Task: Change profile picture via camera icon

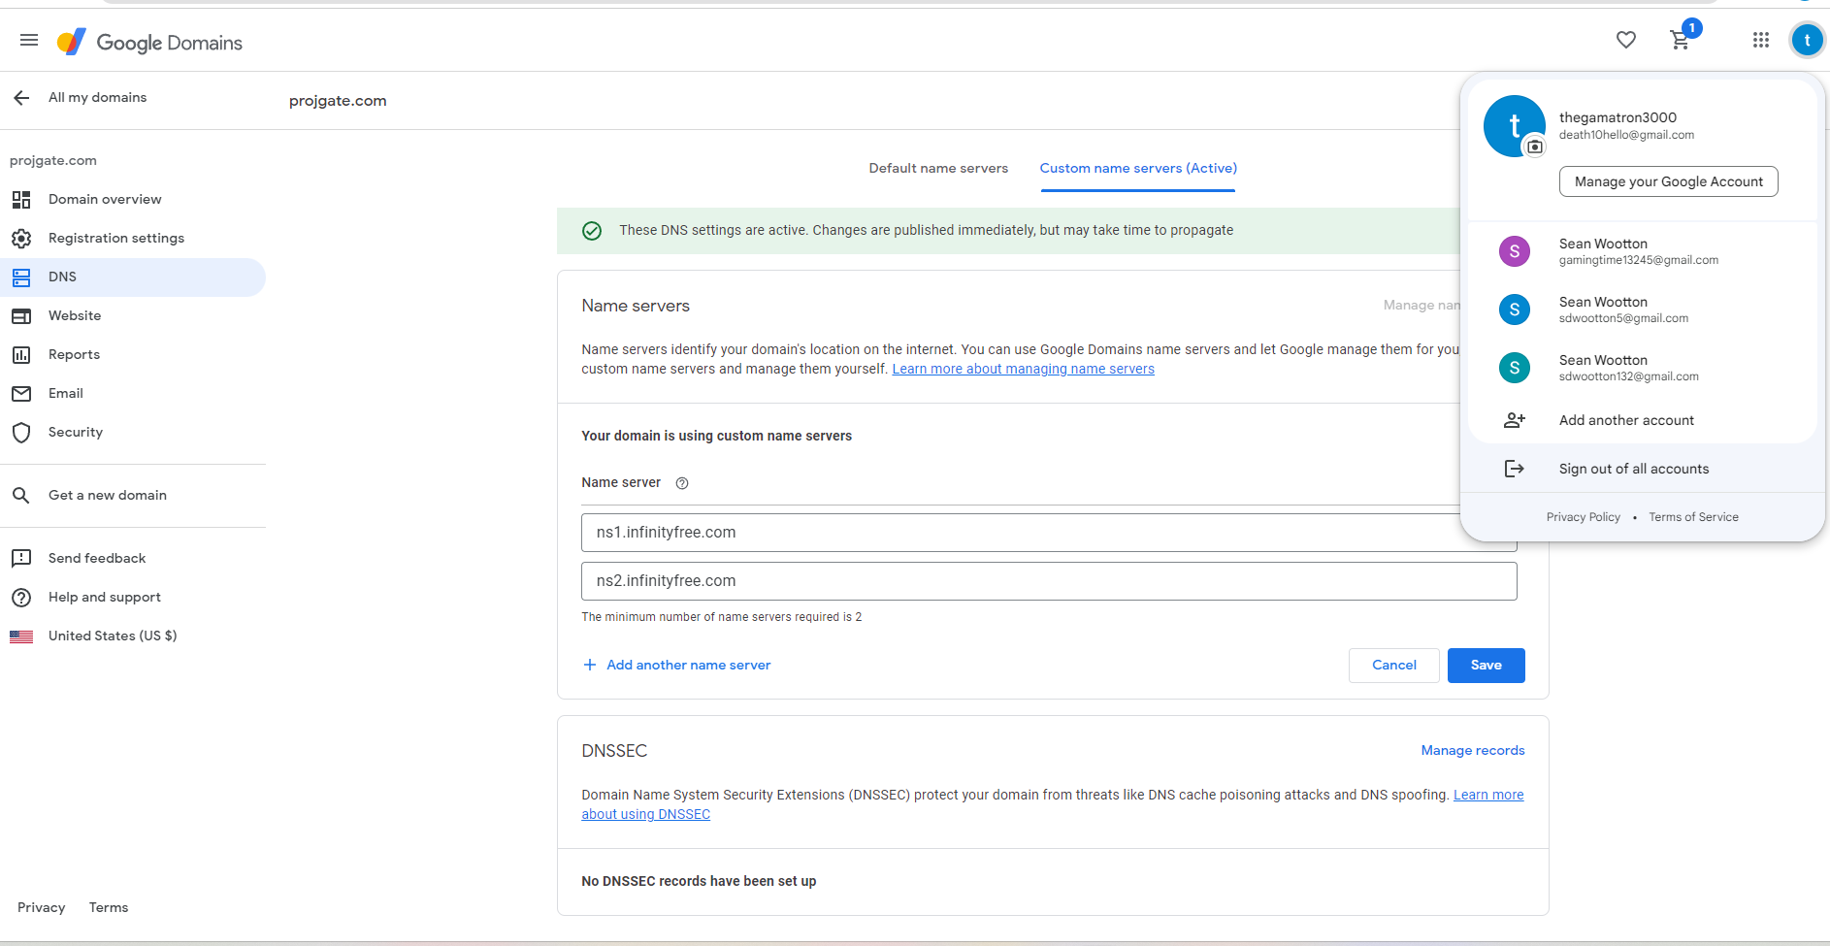Action: click(x=1535, y=147)
